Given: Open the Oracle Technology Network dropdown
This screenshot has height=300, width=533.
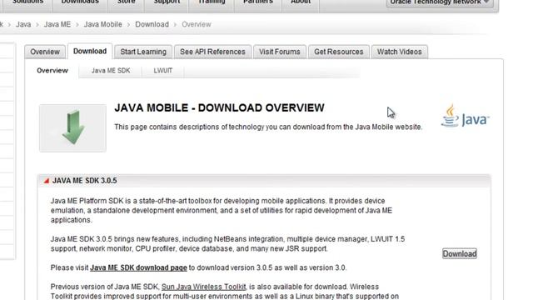Looking at the screenshot, I should [x=440, y=2].
